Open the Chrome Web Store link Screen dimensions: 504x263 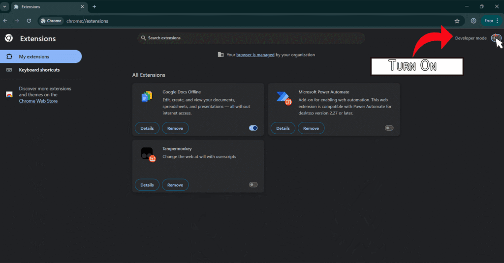click(38, 101)
